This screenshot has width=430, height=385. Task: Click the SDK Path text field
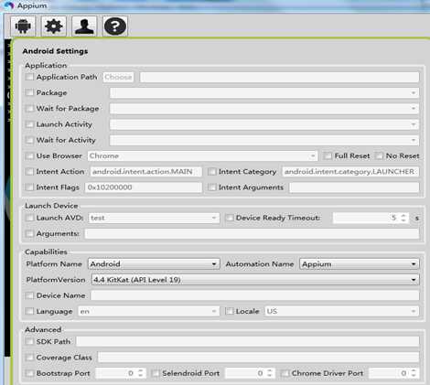(x=248, y=341)
